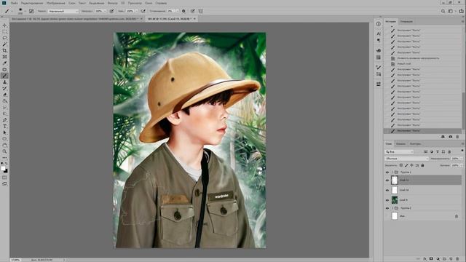Delete current history state with trash icon
Image resolution: width=466 pixels, height=262 pixels.
457,137
